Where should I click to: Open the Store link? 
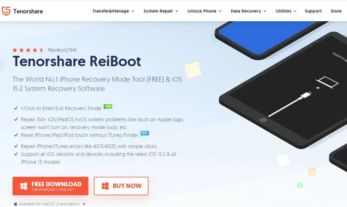336,11
